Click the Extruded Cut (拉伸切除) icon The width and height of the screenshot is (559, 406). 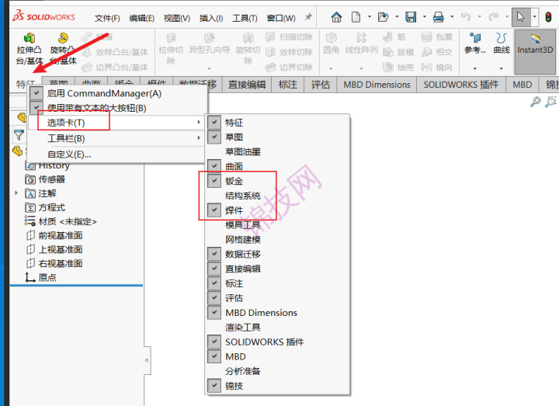[x=171, y=38]
